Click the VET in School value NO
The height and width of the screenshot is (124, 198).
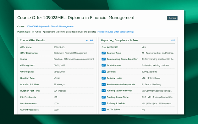coord(143,110)
